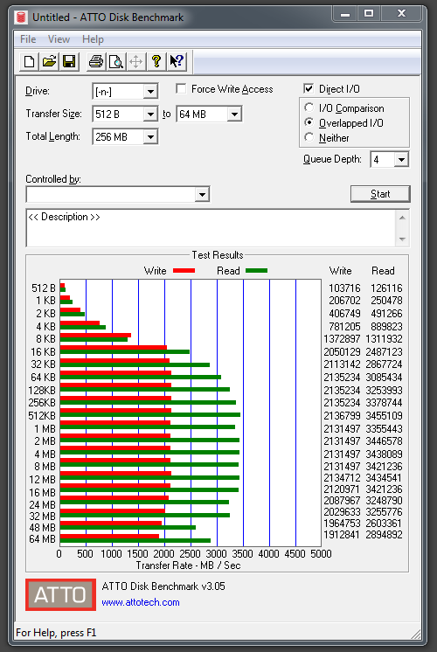Maximize the ATTO Disk Benchmark window
Screen dimensions: 437x652
pos(369,14)
